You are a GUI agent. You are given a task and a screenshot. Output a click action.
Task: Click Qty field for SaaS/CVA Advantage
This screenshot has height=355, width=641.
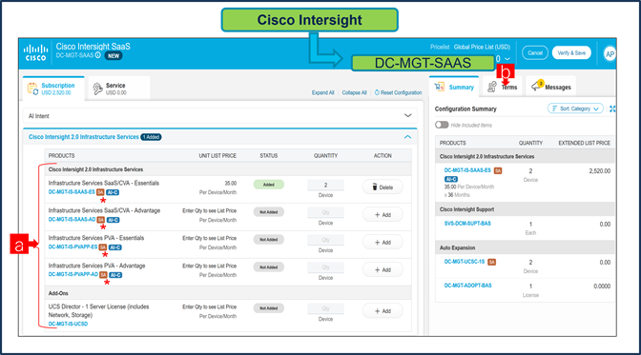pos(325,212)
